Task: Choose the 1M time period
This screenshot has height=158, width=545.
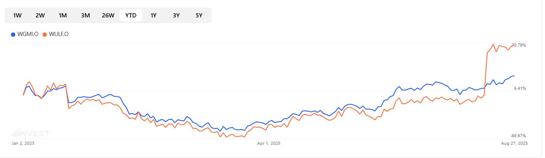Action: pos(63,16)
